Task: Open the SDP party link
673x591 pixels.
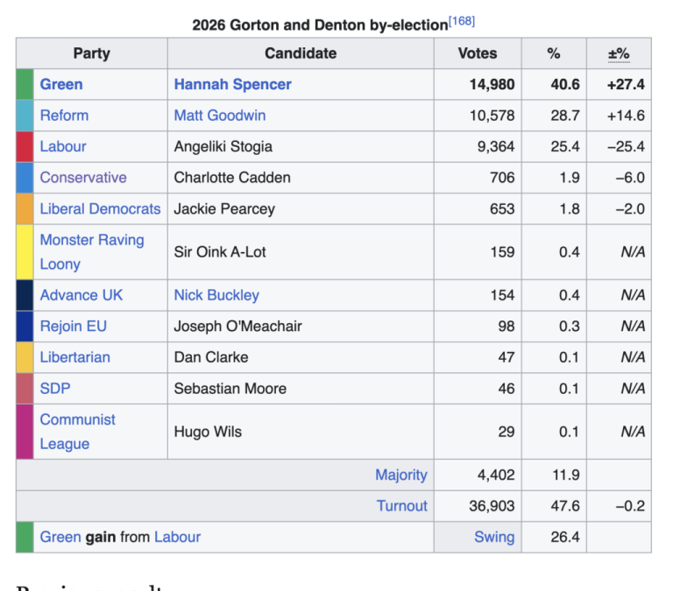Action: click(54, 388)
